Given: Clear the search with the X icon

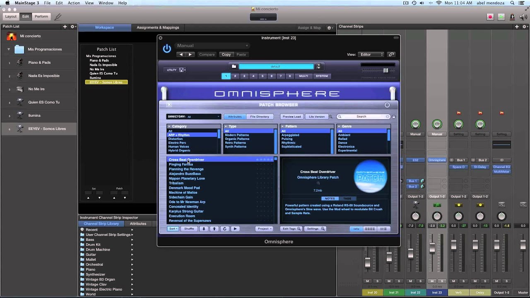Looking at the screenshot, I should click(x=388, y=117).
